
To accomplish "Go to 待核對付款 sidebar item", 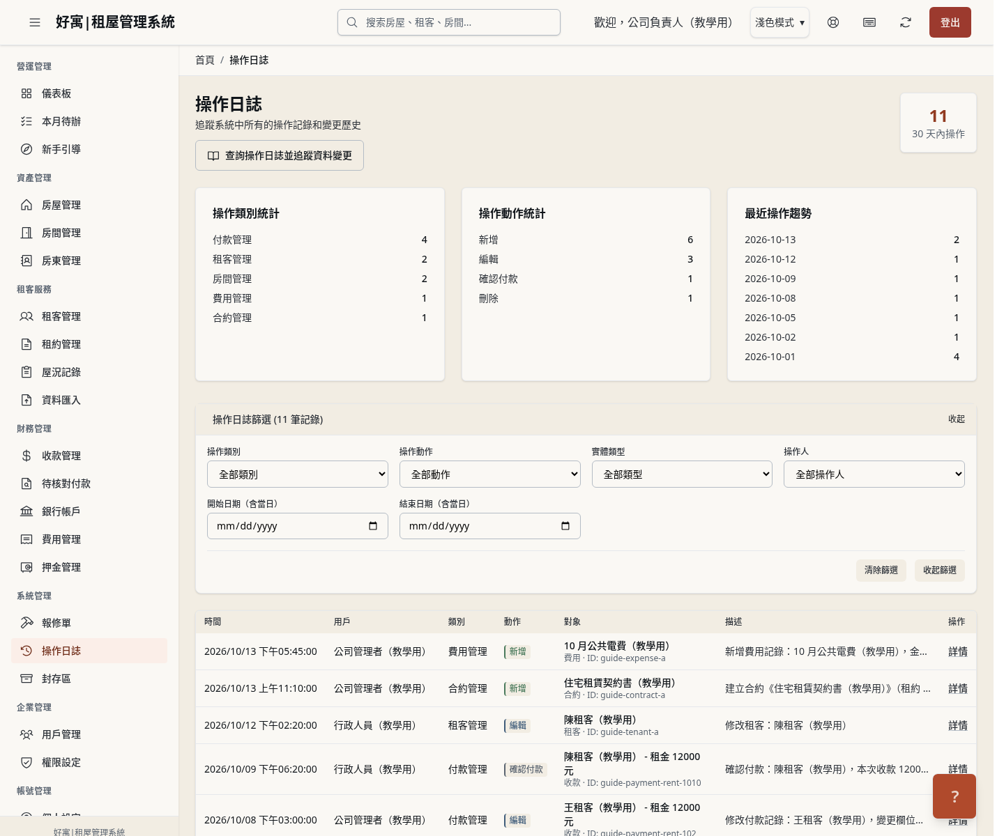I will click(x=89, y=483).
